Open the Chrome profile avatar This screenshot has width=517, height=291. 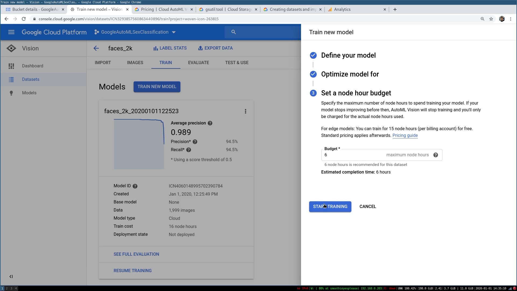click(x=502, y=19)
